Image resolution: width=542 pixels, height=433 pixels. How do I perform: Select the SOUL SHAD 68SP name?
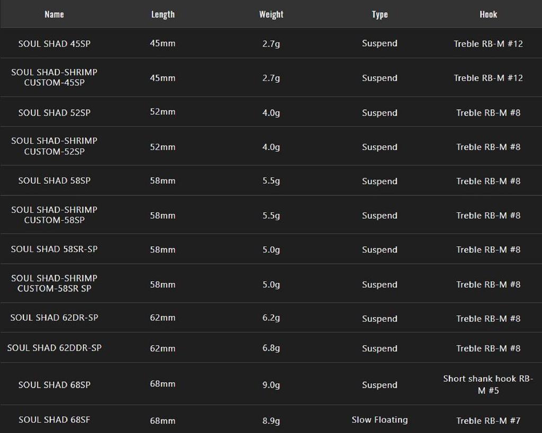point(54,385)
